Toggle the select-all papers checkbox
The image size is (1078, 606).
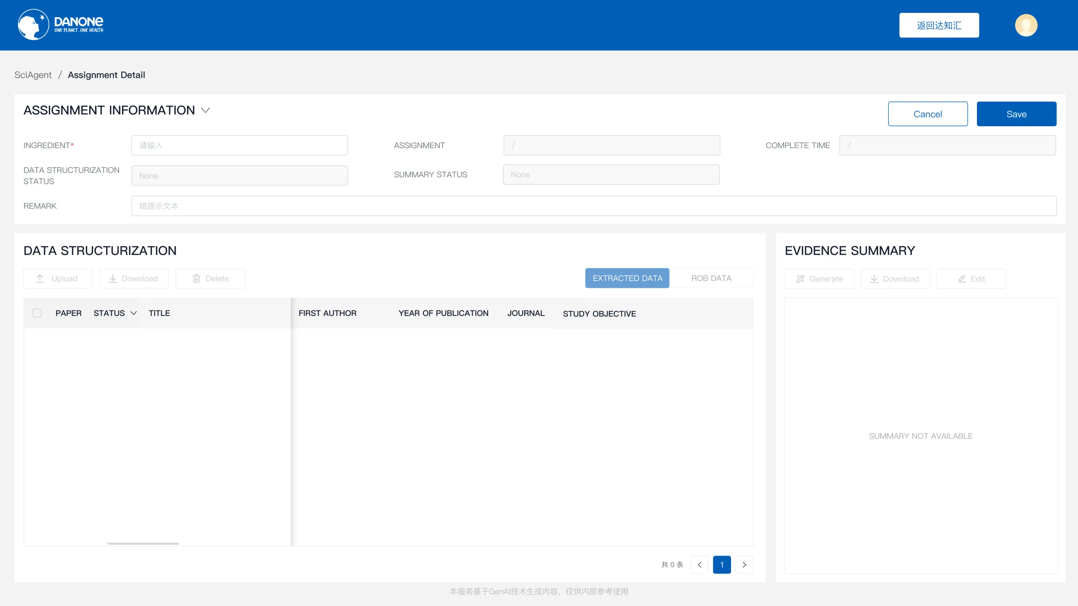tap(37, 313)
